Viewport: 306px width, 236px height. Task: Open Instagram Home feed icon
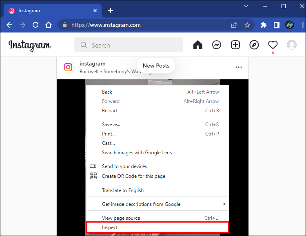(198, 45)
